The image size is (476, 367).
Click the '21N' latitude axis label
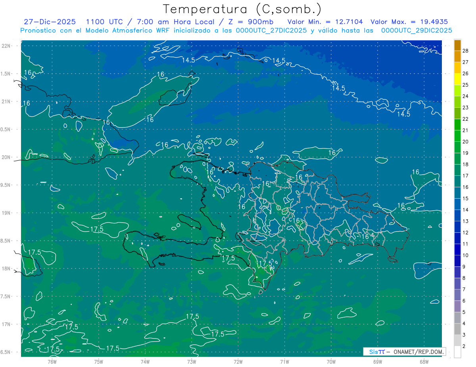(x=6, y=101)
